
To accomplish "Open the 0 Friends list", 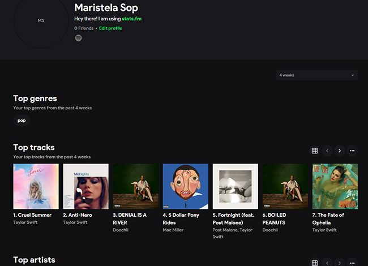I will 84,28.
